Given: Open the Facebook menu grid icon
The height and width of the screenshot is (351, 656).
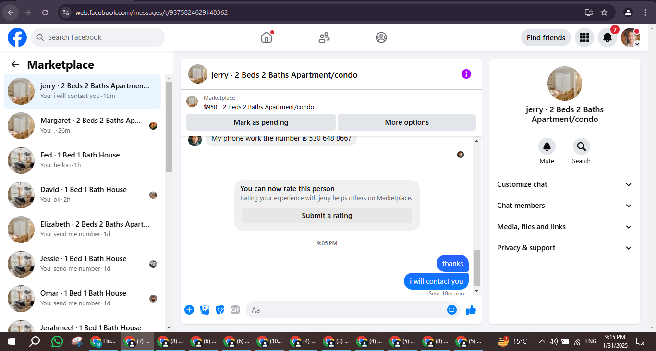Looking at the screenshot, I should tap(584, 37).
